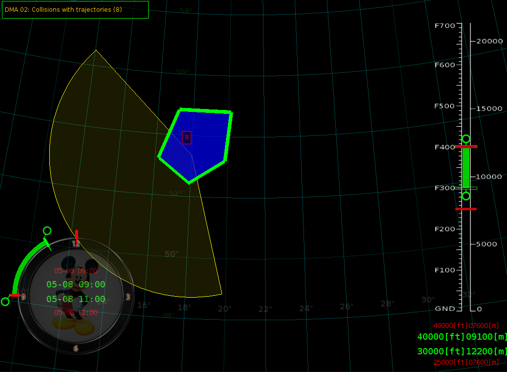
Task: Click the Mickey Mouse clock face
Action: 76,296
